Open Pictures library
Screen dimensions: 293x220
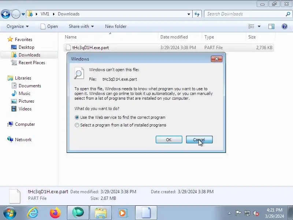[23, 101]
